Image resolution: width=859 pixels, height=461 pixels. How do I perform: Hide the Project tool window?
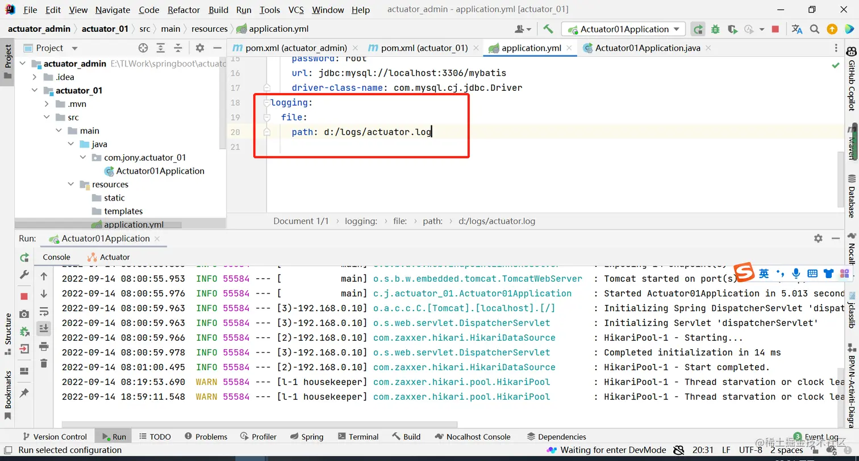(217, 48)
